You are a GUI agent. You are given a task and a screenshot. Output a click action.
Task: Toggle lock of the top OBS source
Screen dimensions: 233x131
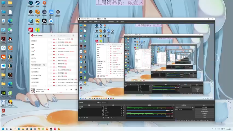tap(123, 107)
